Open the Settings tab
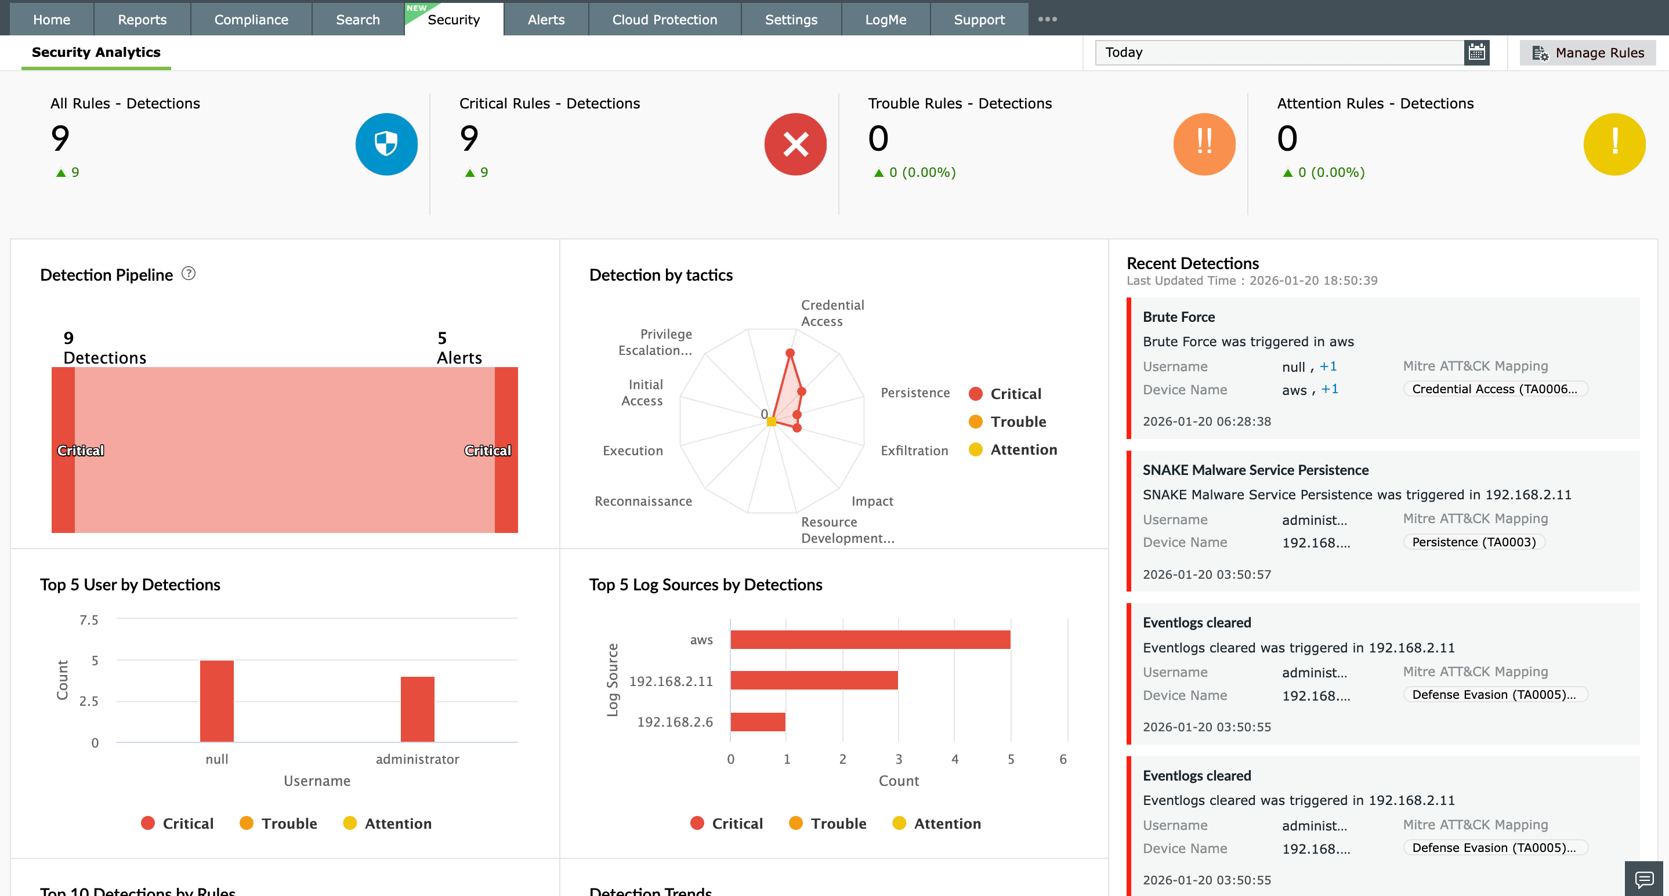Screen dimensions: 1669x896 click(791, 20)
